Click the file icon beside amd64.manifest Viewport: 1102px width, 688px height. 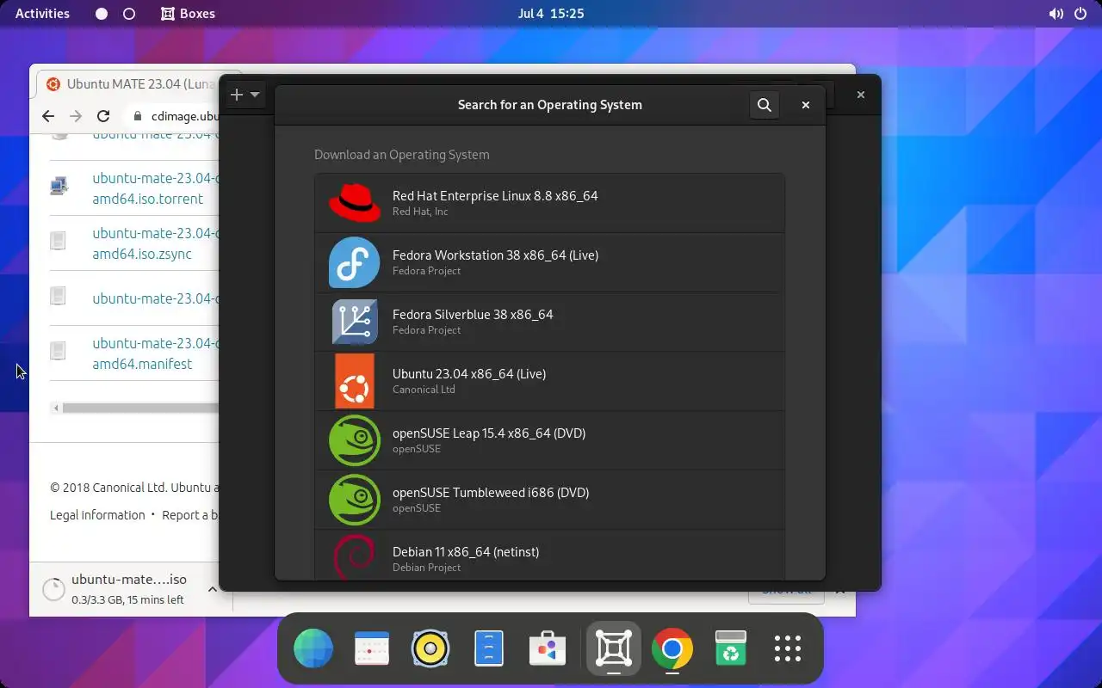[58, 350]
